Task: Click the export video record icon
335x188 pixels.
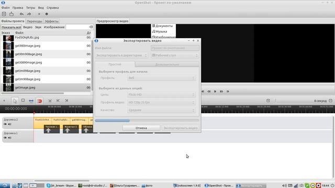Action: point(47,14)
